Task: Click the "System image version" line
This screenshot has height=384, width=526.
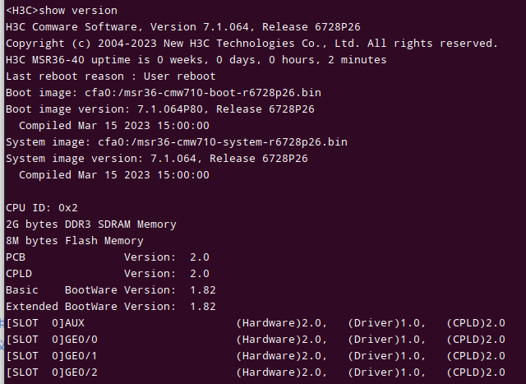Action: click(156, 158)
